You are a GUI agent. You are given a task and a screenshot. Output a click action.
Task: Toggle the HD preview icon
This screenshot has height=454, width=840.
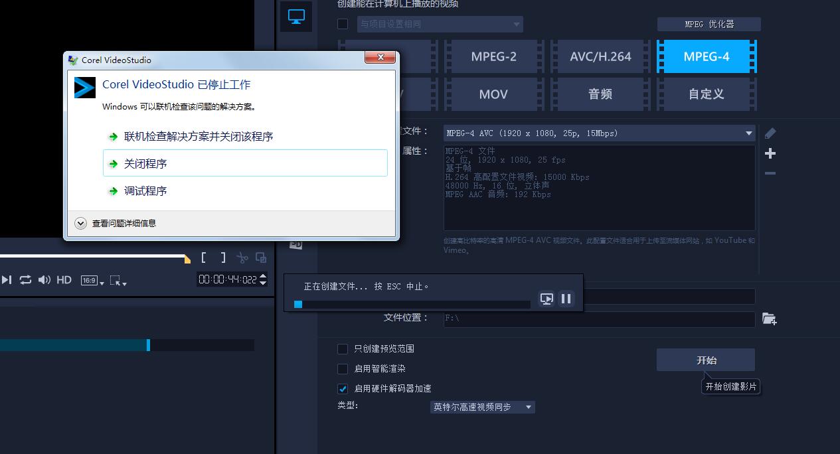pos(64,280)
